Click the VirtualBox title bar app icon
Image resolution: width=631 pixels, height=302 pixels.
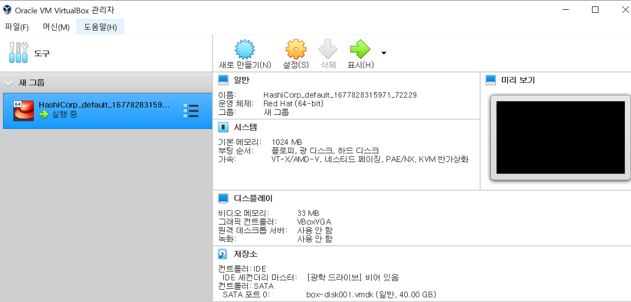click(7, 10)
